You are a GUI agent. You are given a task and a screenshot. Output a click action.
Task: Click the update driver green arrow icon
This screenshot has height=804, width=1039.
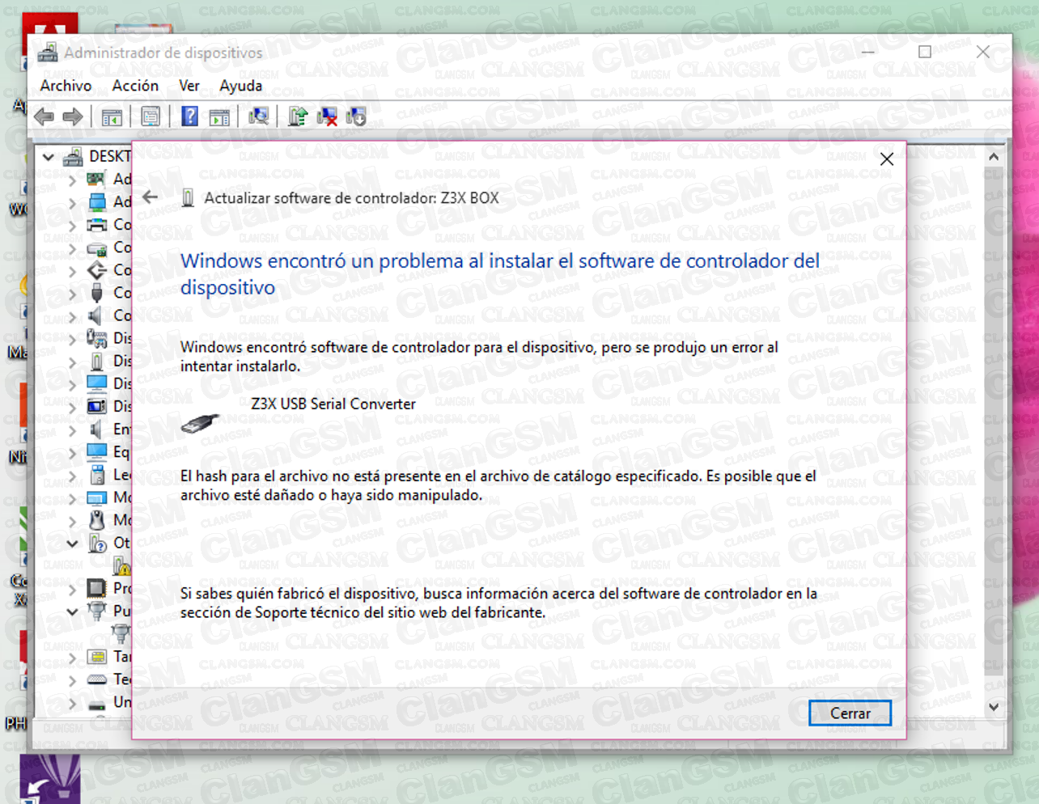[x=298, y=116]
